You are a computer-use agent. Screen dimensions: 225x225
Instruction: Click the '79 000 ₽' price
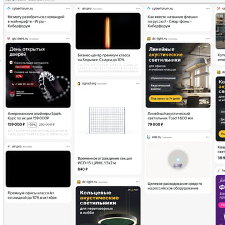(156, 124)
